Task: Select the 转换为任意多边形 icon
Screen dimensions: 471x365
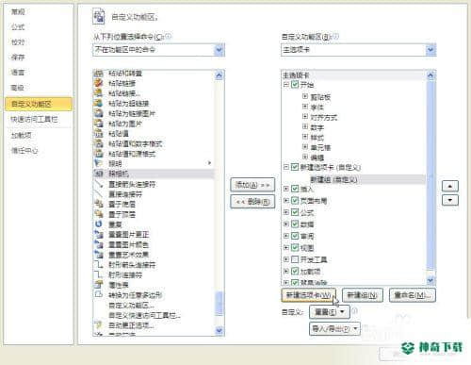Action: (x=99, y=294)
